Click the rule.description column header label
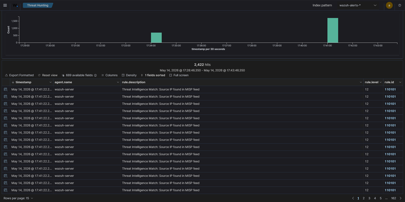Viewport: 405px width, 202px height. [134, 82]
